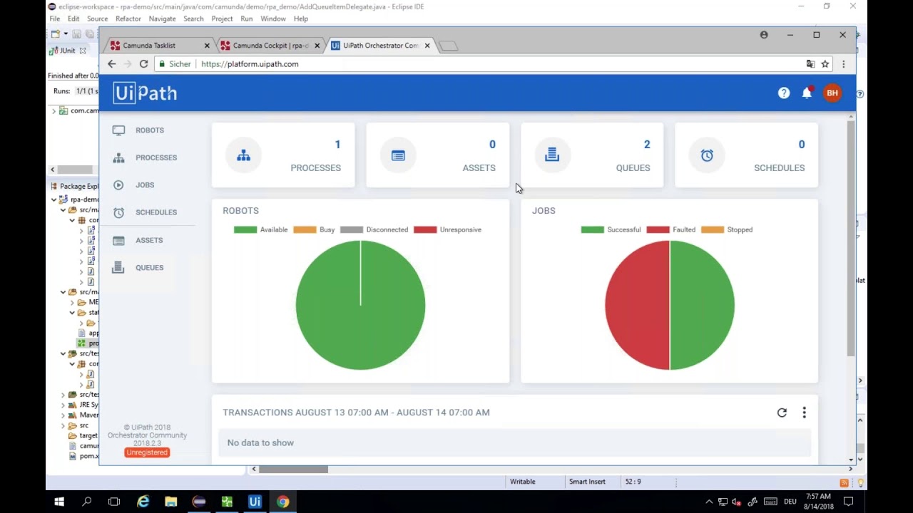Refresh the Transactions panel
913x513 pixels.
tap(782, 413)
